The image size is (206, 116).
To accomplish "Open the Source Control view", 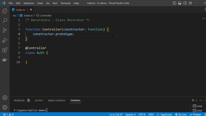I will (5, 30).
